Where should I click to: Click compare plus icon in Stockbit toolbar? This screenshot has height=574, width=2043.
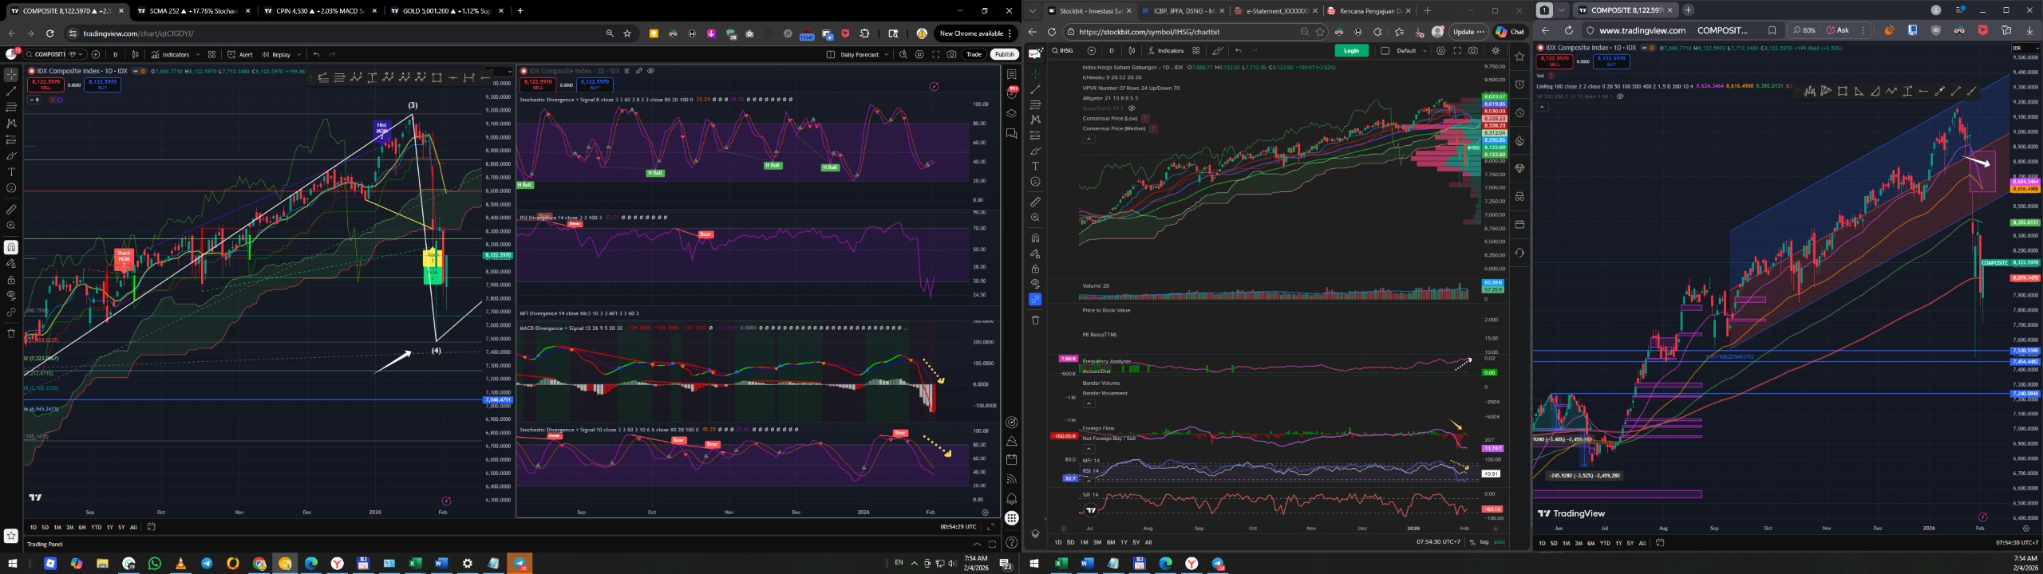[1092, 50]
